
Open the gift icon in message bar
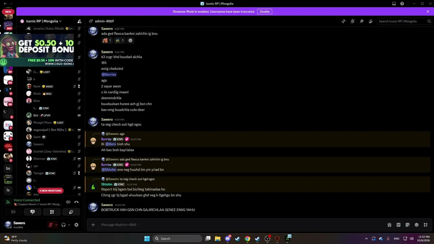coord(390,225)
